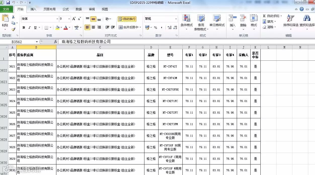Click the Redo arrow icon
The width and height of the screenshot is (315, 175).
click(21, 3)
